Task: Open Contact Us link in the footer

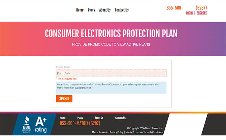Action: point(120,118)
